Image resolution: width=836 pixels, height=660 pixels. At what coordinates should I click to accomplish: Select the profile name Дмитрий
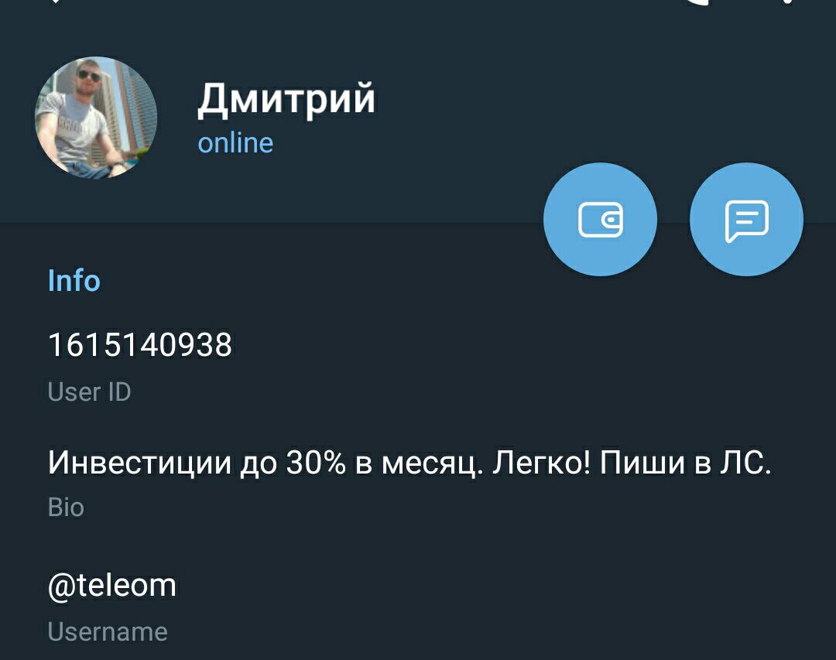(x=286, y=99)
